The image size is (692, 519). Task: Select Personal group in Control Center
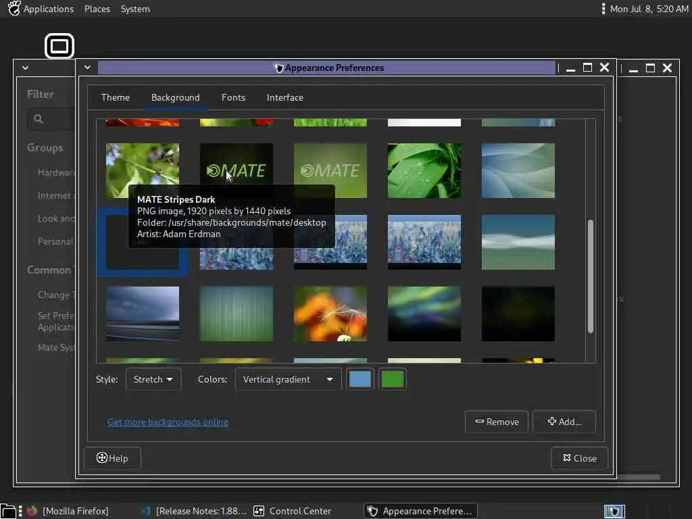pyautogui.click(x=55, y=241)
